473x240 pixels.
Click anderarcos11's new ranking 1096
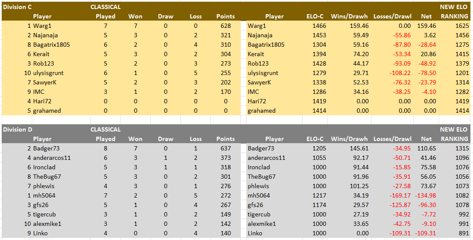(x=462, y=158)
